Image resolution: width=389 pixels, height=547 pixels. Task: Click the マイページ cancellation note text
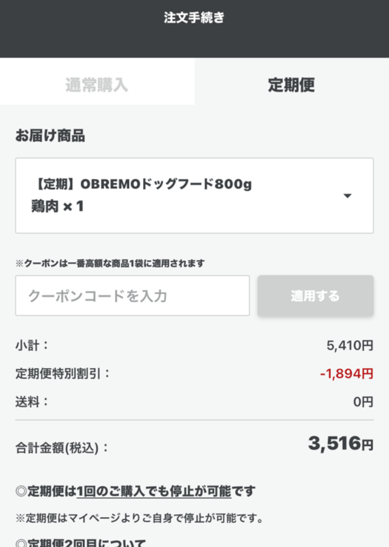coord(139,518)
